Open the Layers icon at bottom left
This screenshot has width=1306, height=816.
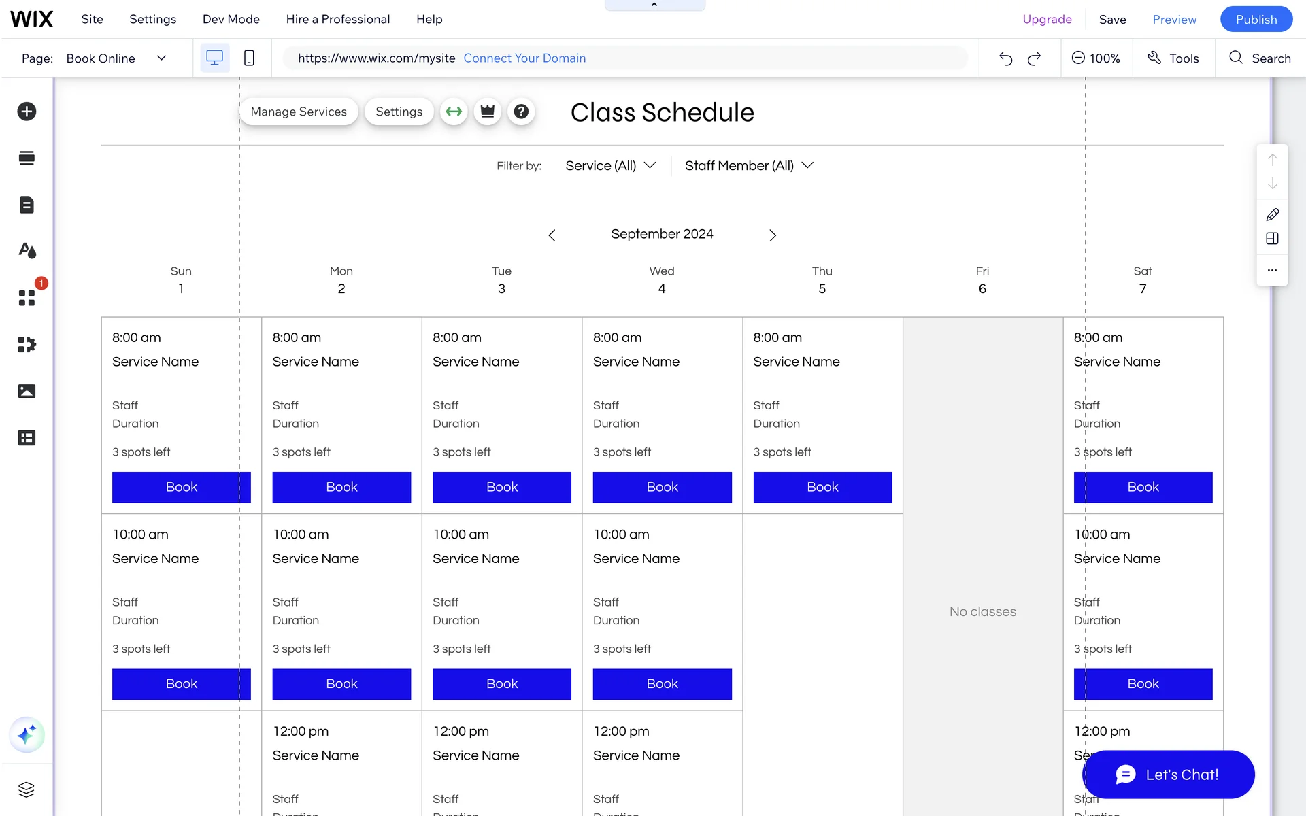click(x=27, y=789)
